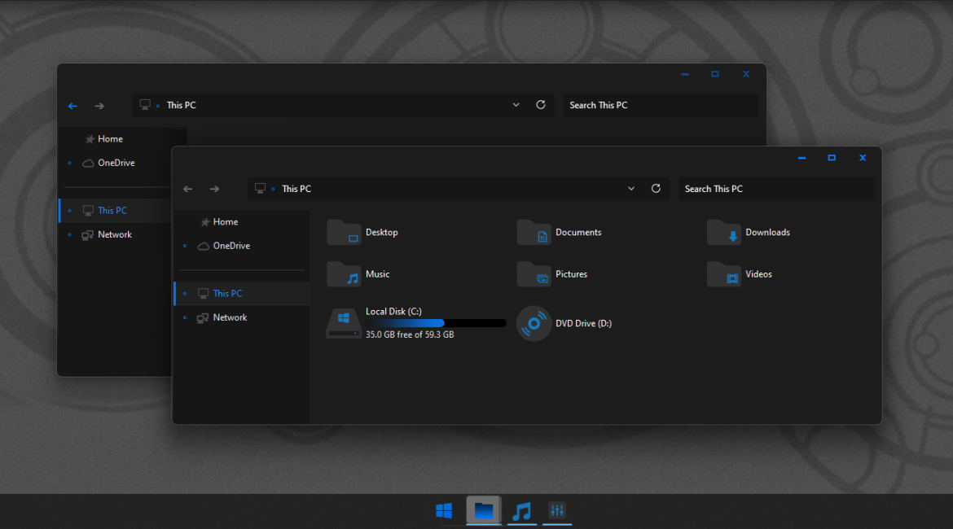This screenshot has width=953, height=529.
Task: Expand OneDrive in the navigation pane
Action: tap(183, 246)
